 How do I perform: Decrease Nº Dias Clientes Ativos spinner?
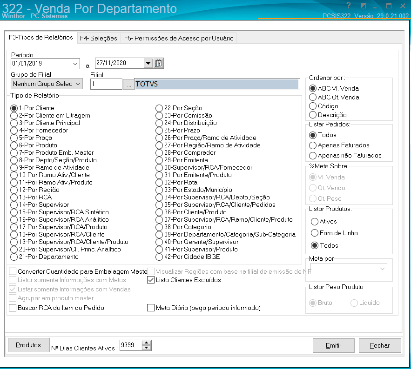[x=147, y=348]
